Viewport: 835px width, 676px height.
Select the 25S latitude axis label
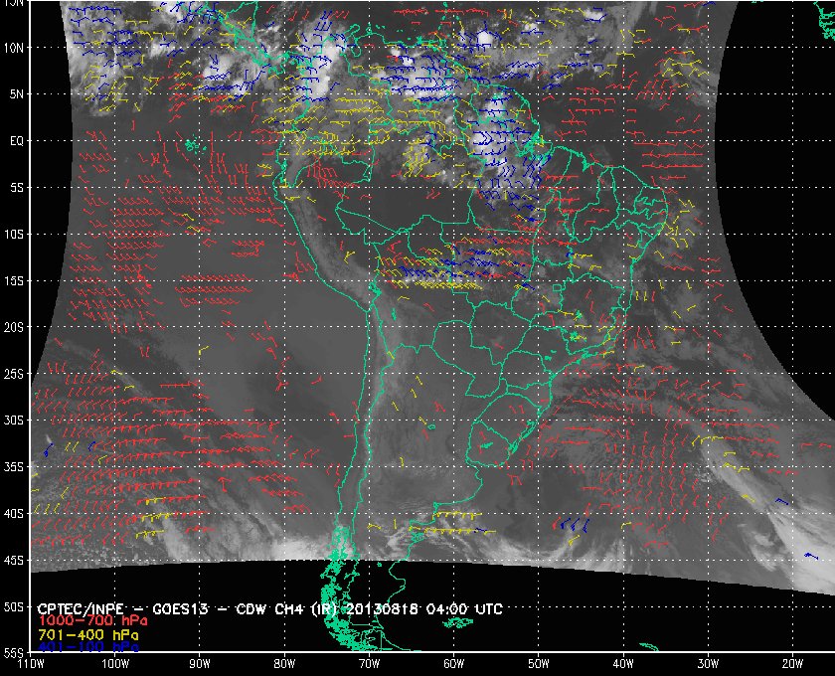tap(14, 374)
